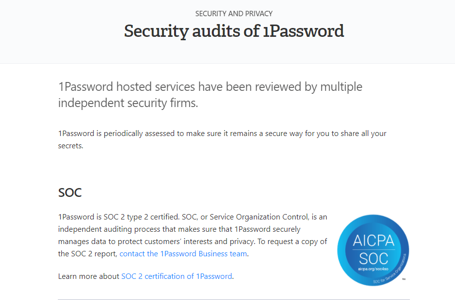The image size is (455, 300).
Task: Click the 'AICPA' lettering in the badge
Action: [374, 241]
